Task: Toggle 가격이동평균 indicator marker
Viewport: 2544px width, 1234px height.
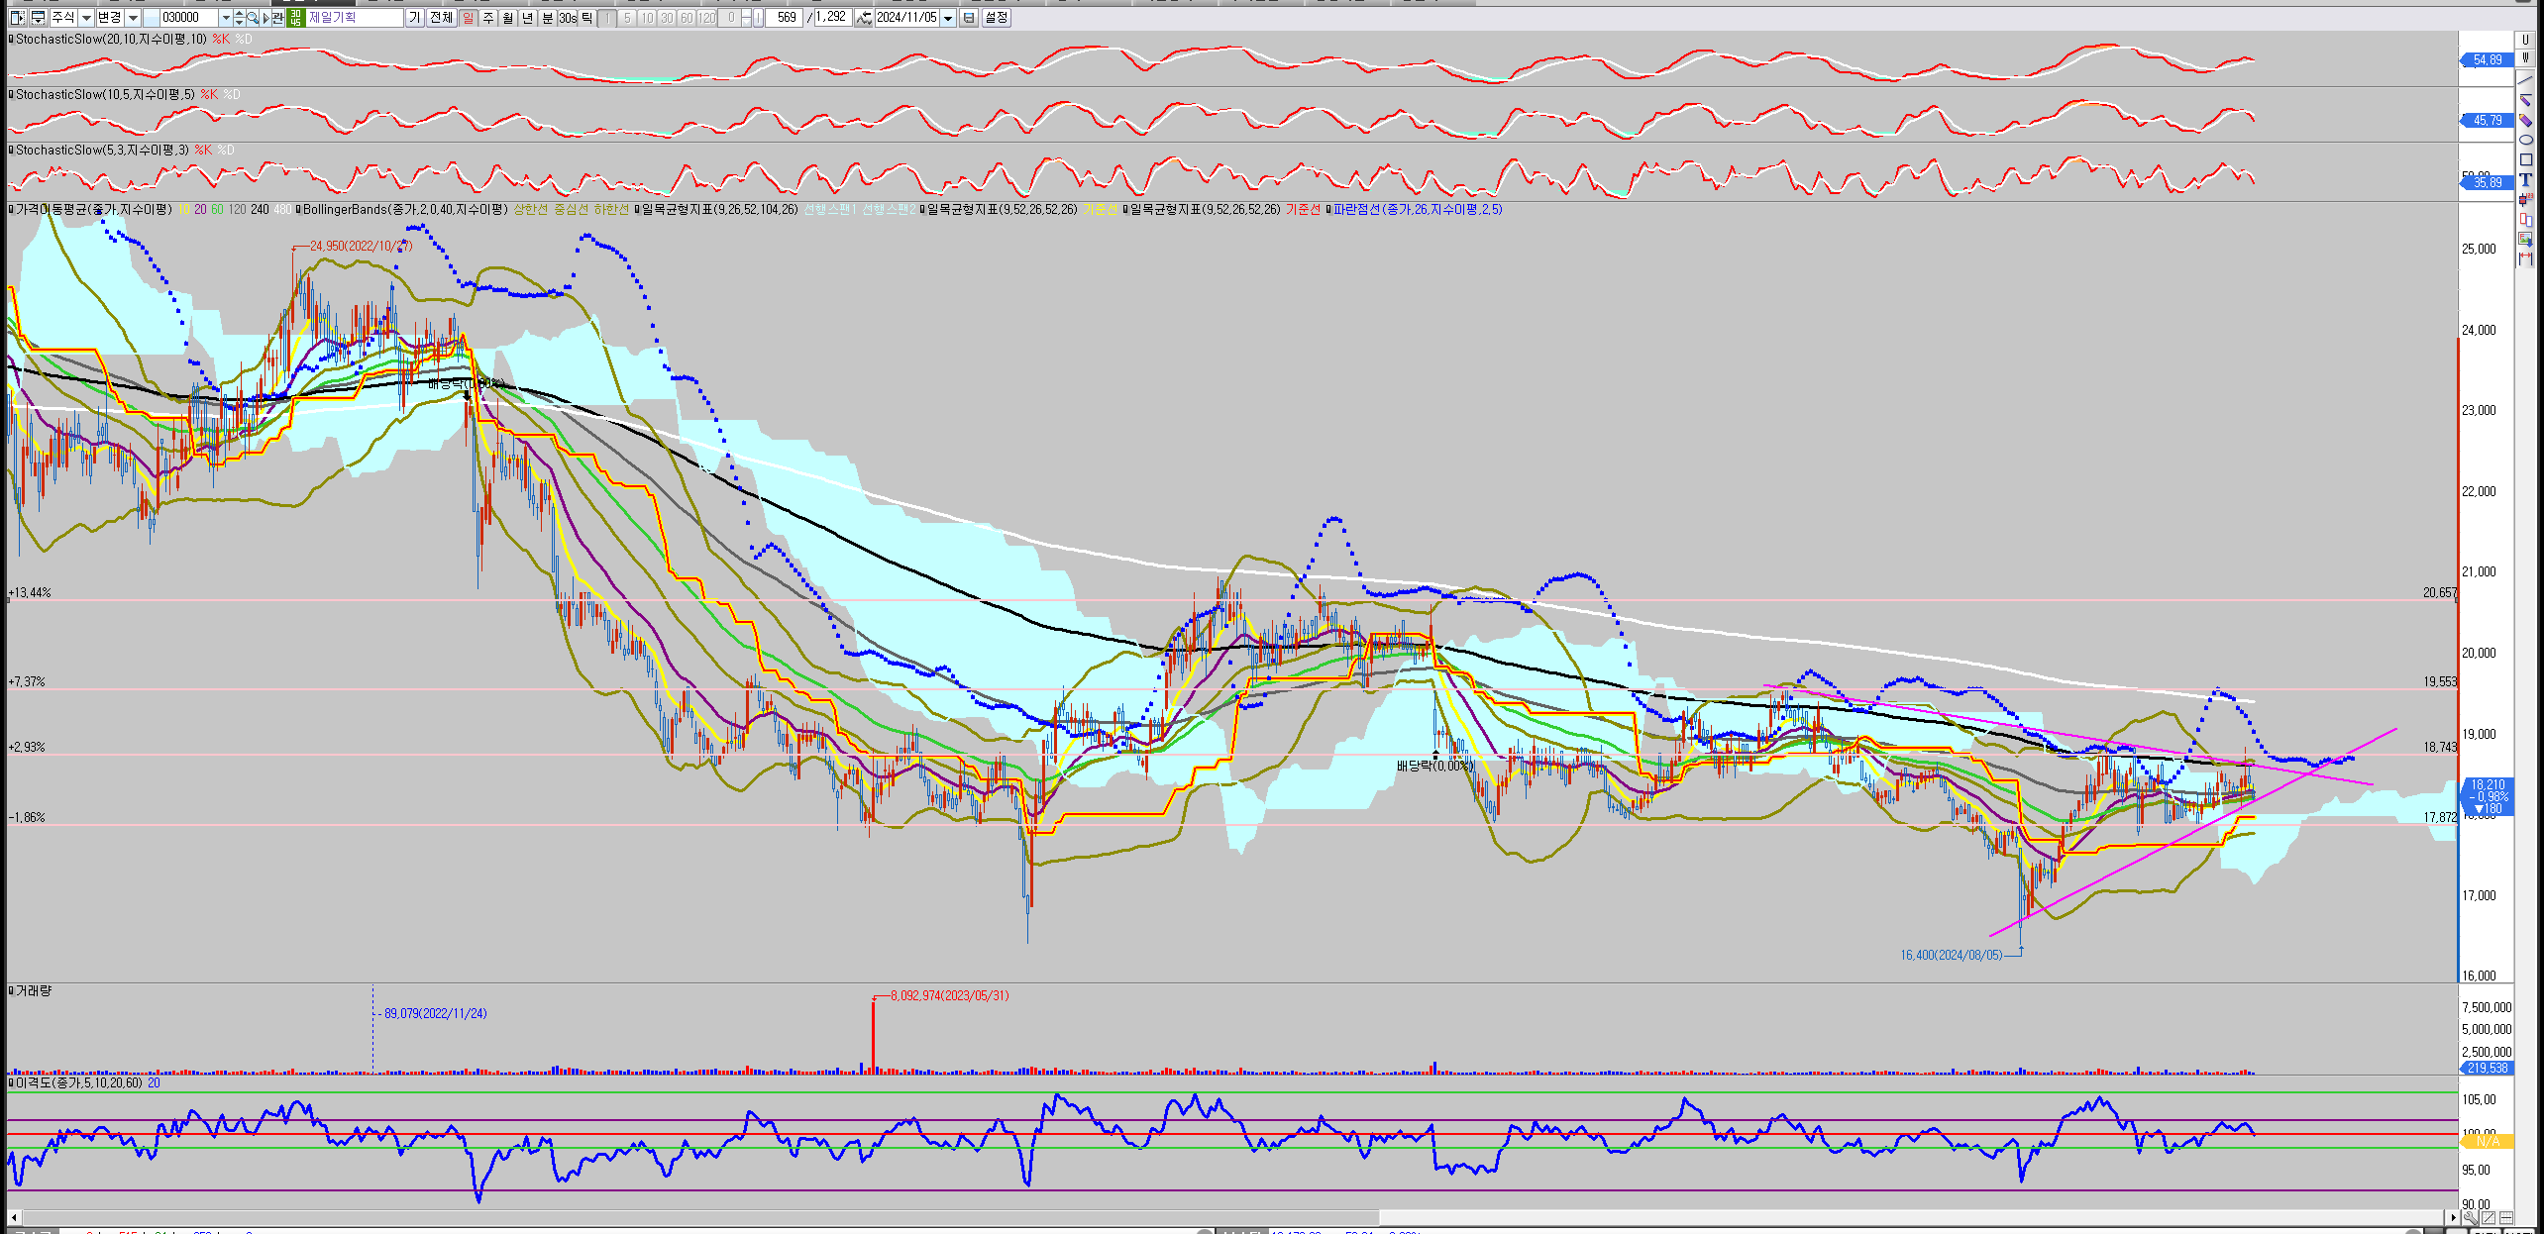Action: (11, 209)
